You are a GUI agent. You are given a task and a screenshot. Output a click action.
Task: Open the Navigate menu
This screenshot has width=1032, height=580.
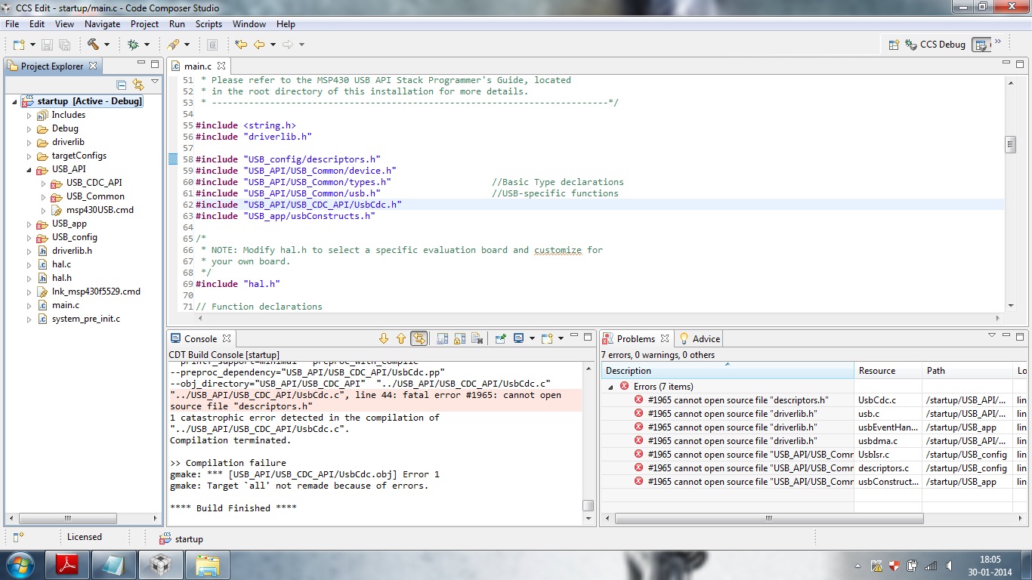(x=102, y=24)
